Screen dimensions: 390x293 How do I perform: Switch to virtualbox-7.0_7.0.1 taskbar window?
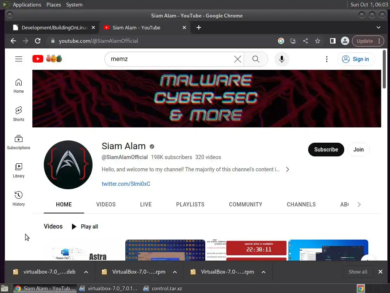pos(109,288)
